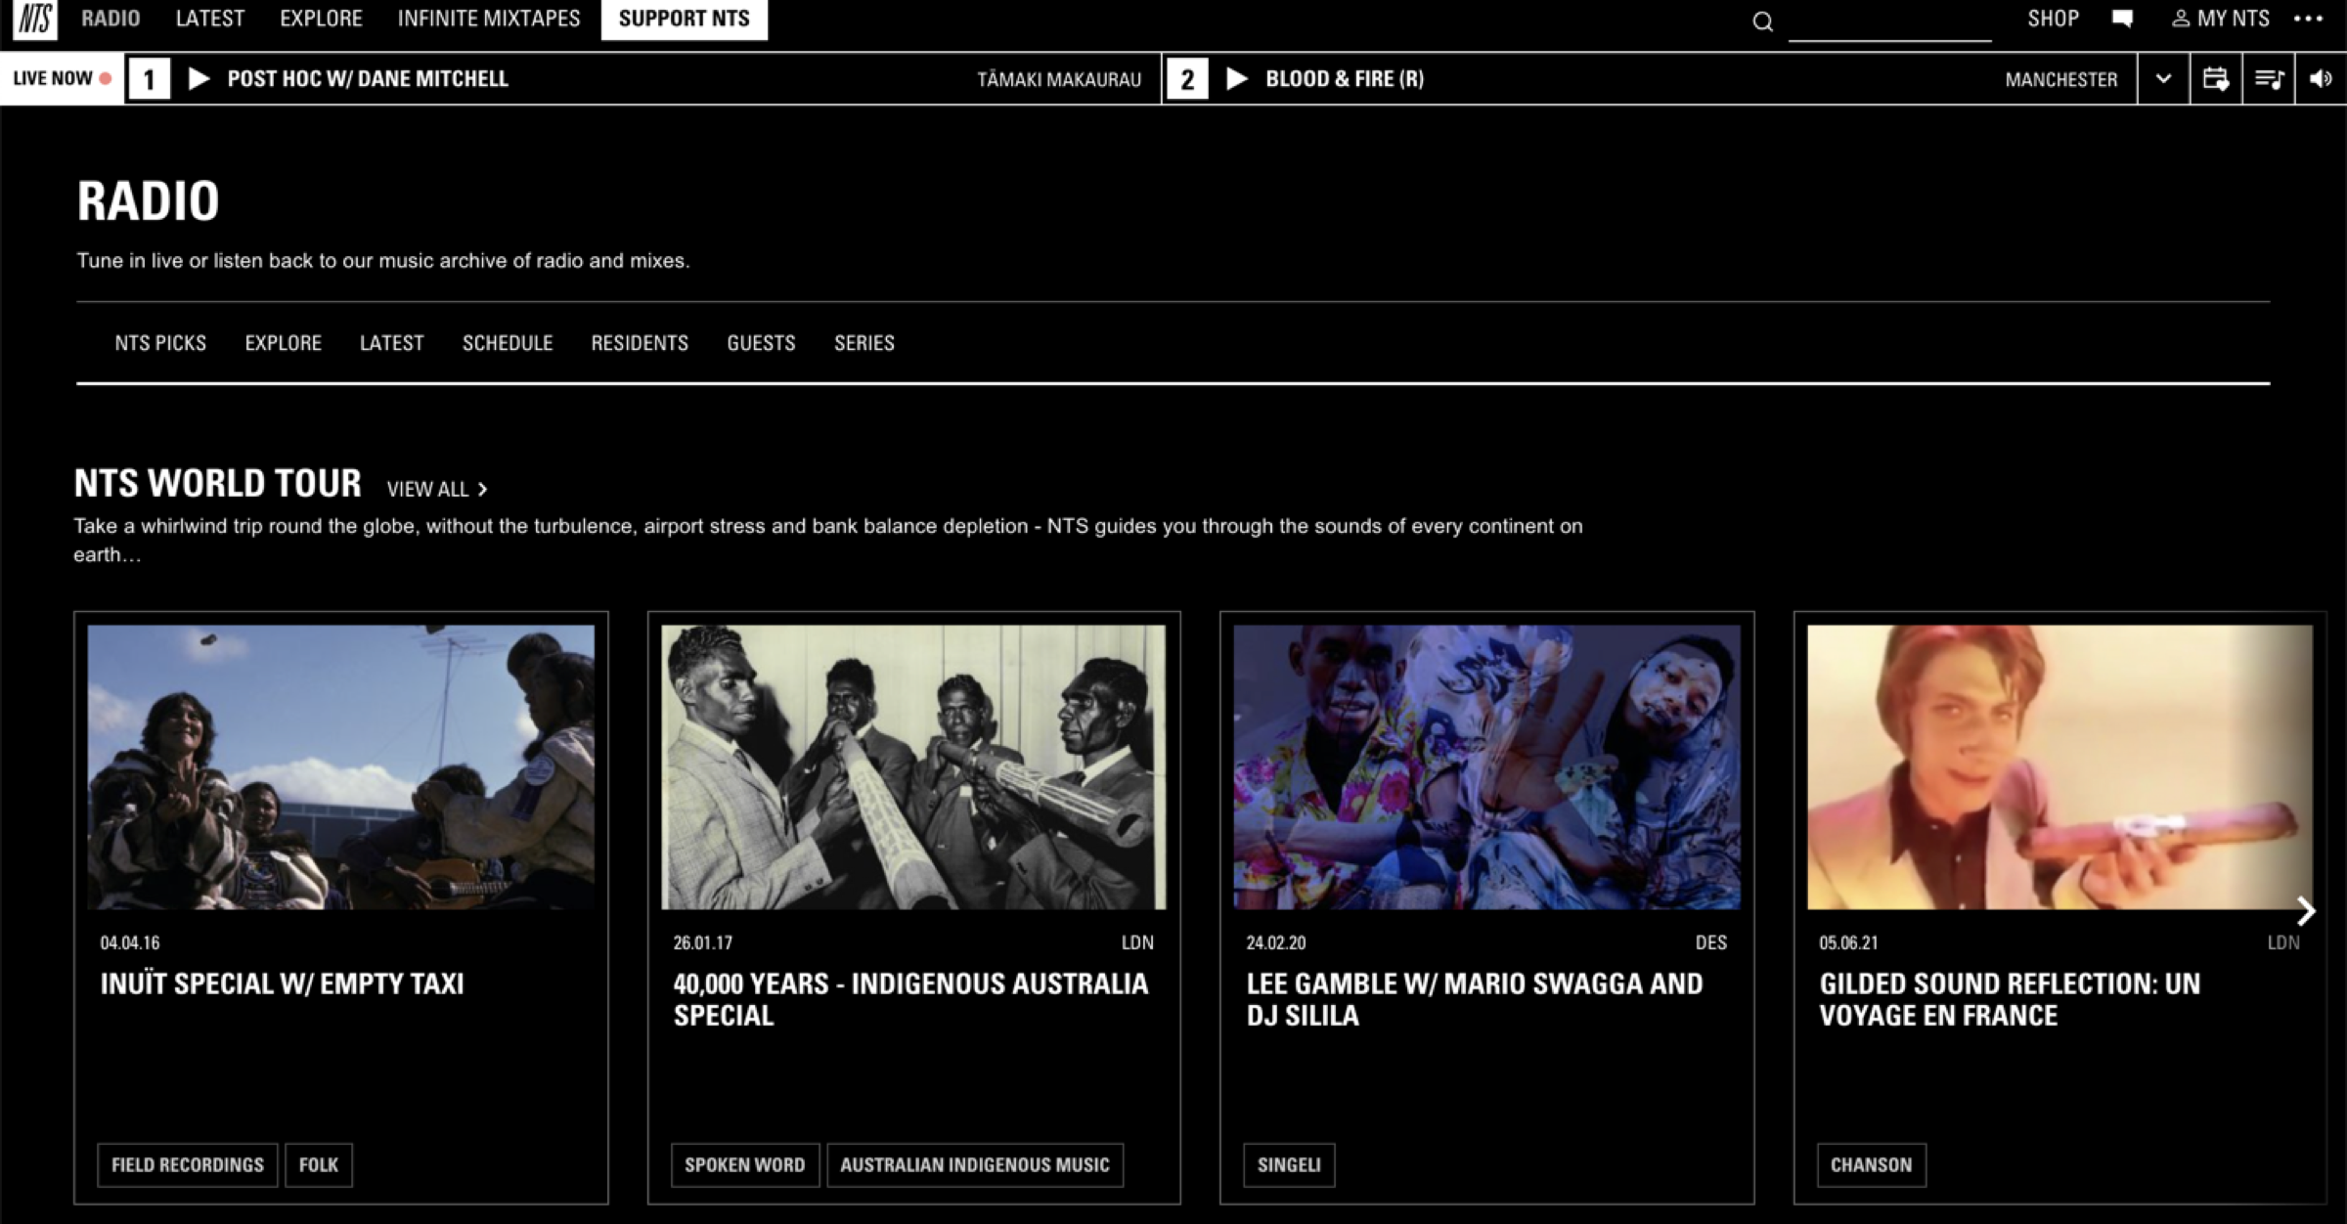Open the Shop link
The width and height of the screenshot is (2347, 1224).
pos(2053,19)
